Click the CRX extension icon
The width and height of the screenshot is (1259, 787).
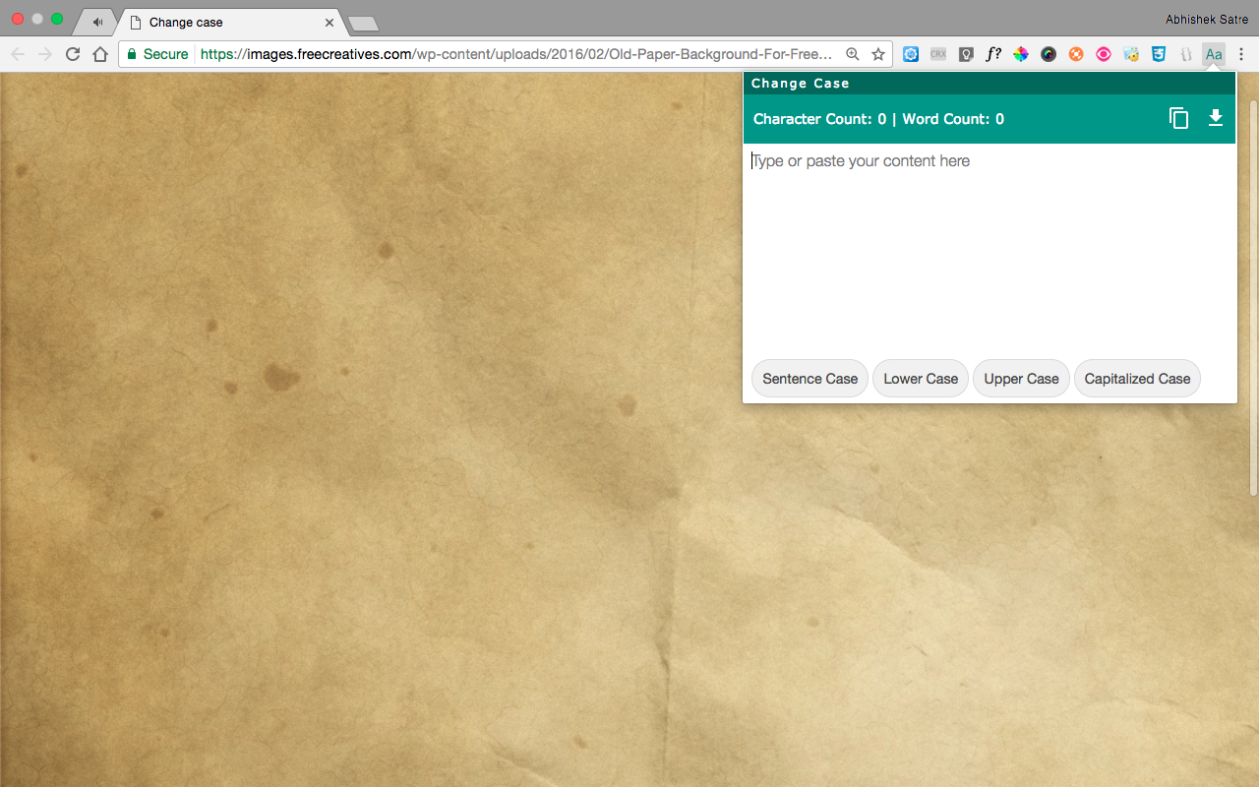pyautogui.click(x=938, y=54)
